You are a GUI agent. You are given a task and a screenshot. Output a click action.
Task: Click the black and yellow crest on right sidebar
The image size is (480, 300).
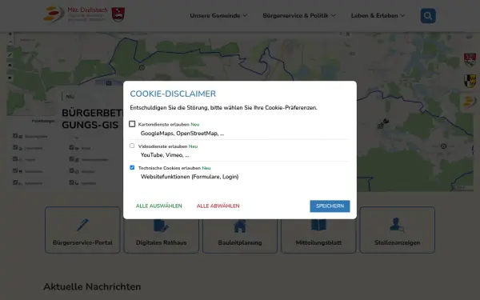point(470,81)
